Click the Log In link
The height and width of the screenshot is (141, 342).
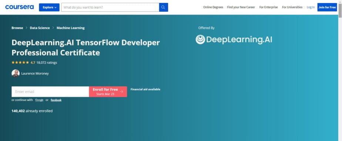click(311, 7)
